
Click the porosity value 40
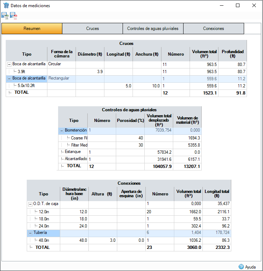coord(130,138)
